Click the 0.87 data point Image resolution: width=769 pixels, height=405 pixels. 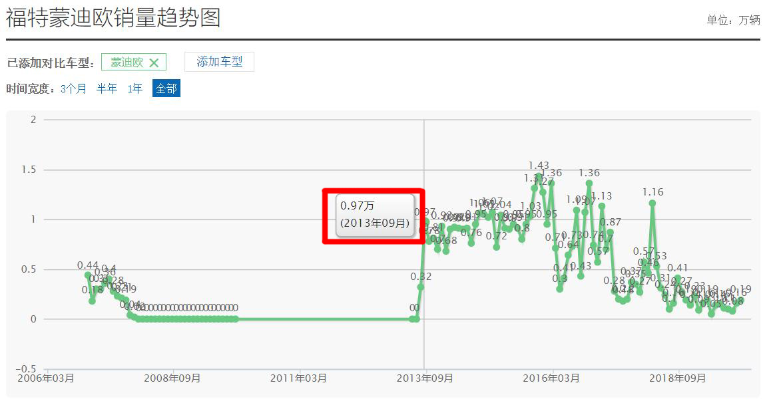(610, 232)
